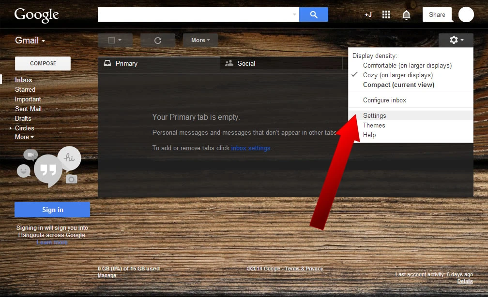Click the refresh mail icon
This screenshot has width=488, height=297.
click(157, 41)
